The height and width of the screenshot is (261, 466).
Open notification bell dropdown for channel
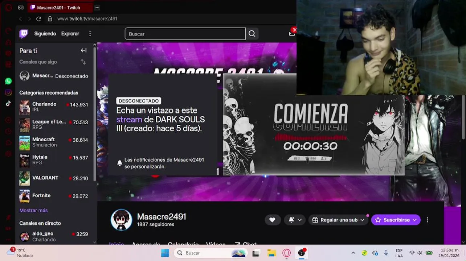coord(295,220)
